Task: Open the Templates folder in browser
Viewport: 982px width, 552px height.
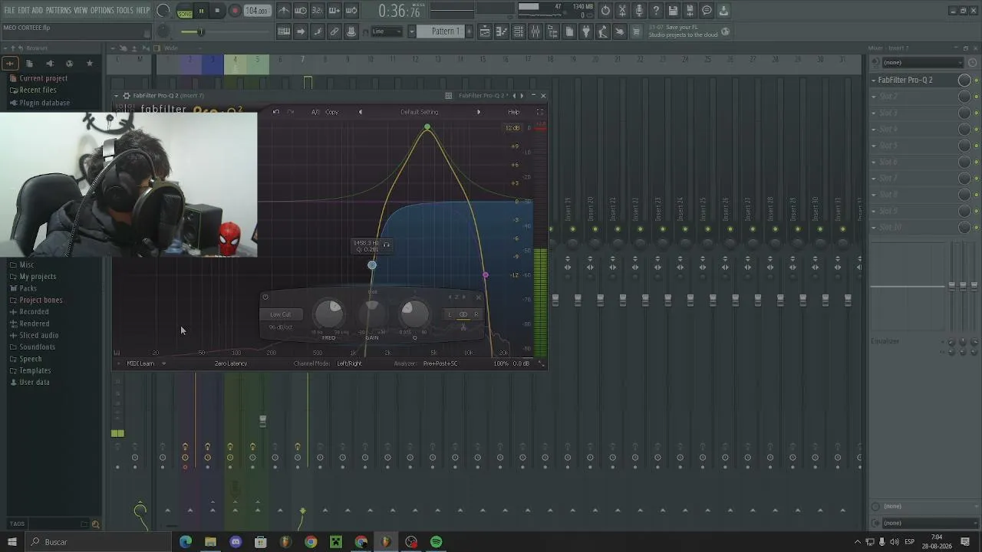Action: pyautogui.click(x=35, y=371)
